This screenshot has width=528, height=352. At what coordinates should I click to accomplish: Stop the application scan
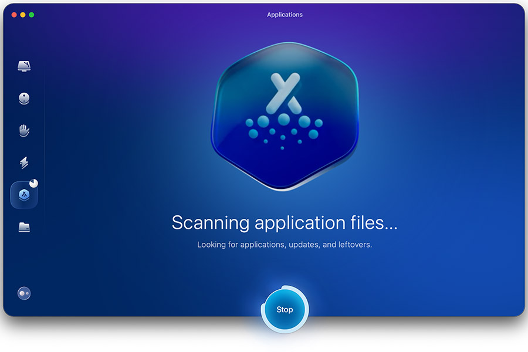tap(285, 309)
